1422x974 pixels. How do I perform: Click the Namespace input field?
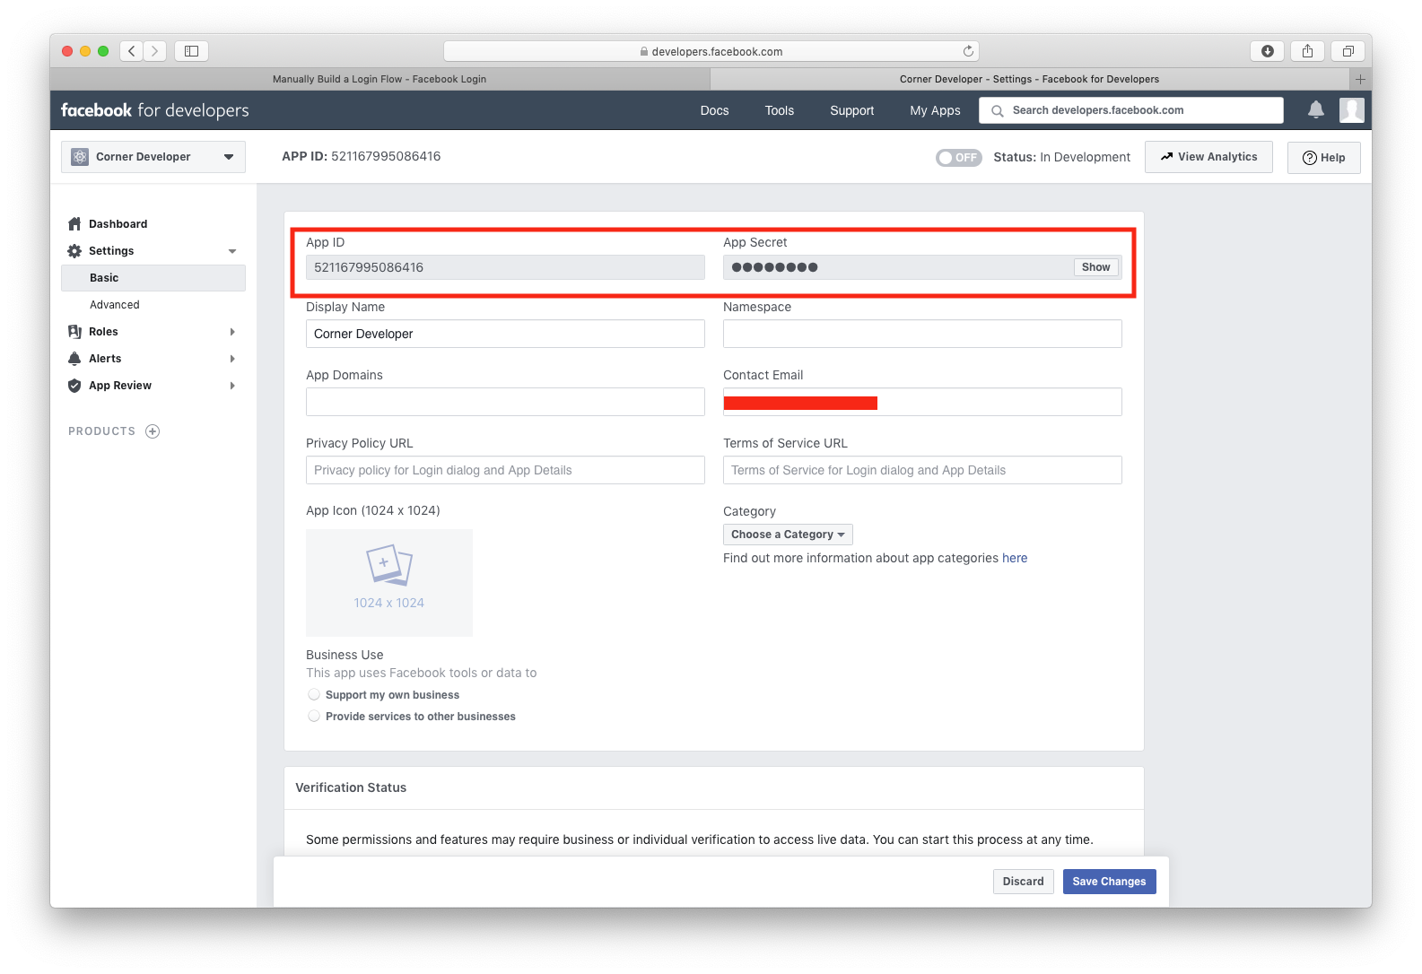(x=922, y=334)
